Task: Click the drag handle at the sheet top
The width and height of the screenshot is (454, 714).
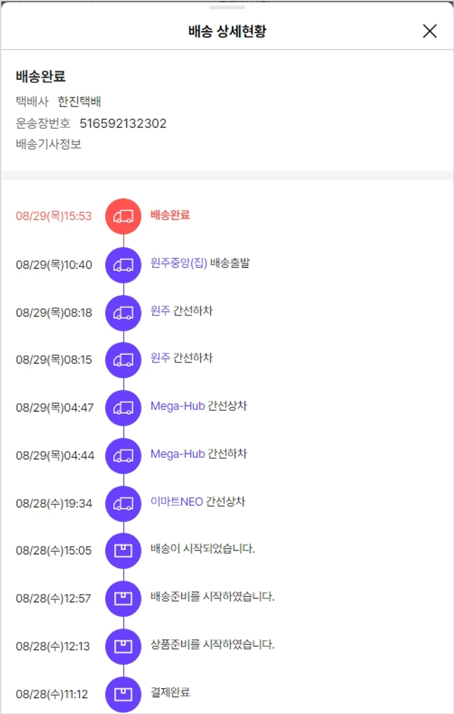Action: click(x=227, y=8)
